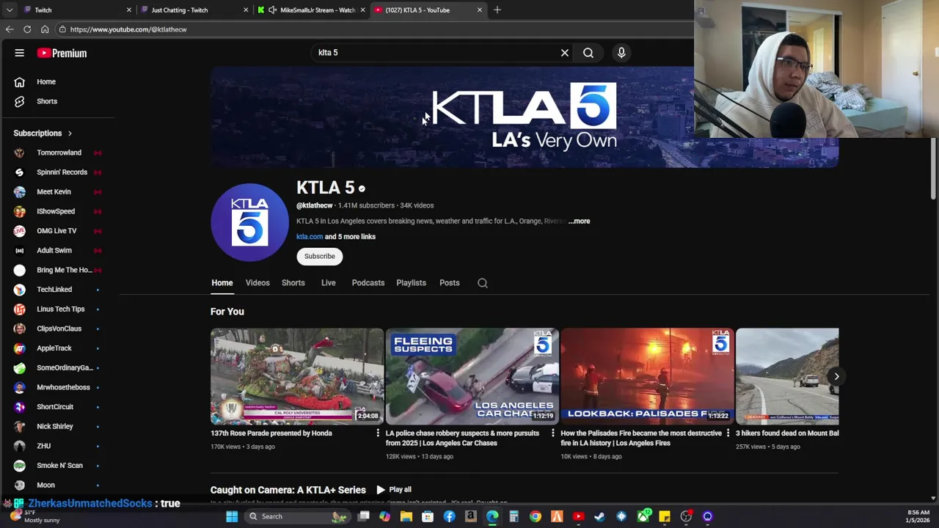This screenshot has height=528, width=939.
Task: Go to Home in the sidebar
Action: click(46, 81)
